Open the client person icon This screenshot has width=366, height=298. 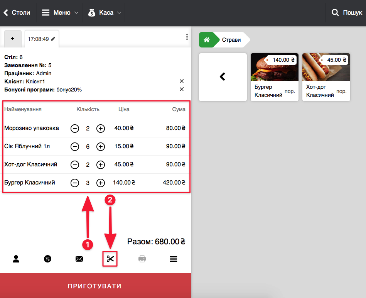[16, 259]
